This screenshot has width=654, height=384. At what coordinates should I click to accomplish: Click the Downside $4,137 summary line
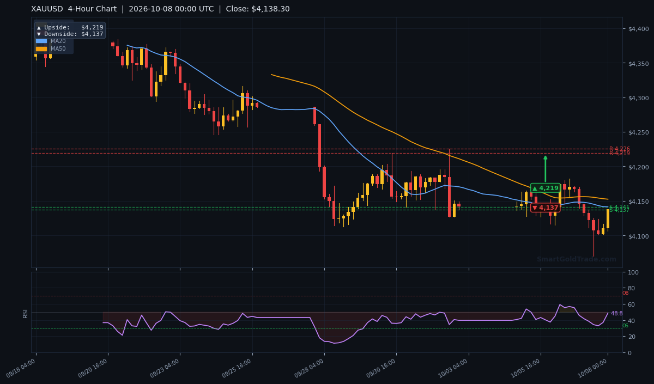[x=70, y=34]
